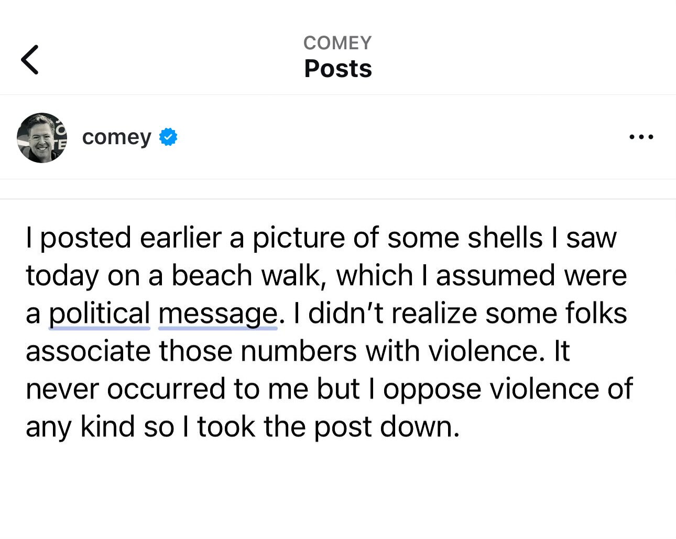Tap the underlined word political
Image resolution: width=676 pixels, height=539 pixels.
point(100,314)
